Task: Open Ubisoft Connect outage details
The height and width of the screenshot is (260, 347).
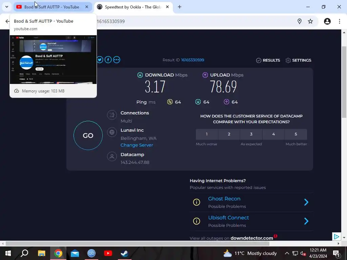Action: (228, 218)
